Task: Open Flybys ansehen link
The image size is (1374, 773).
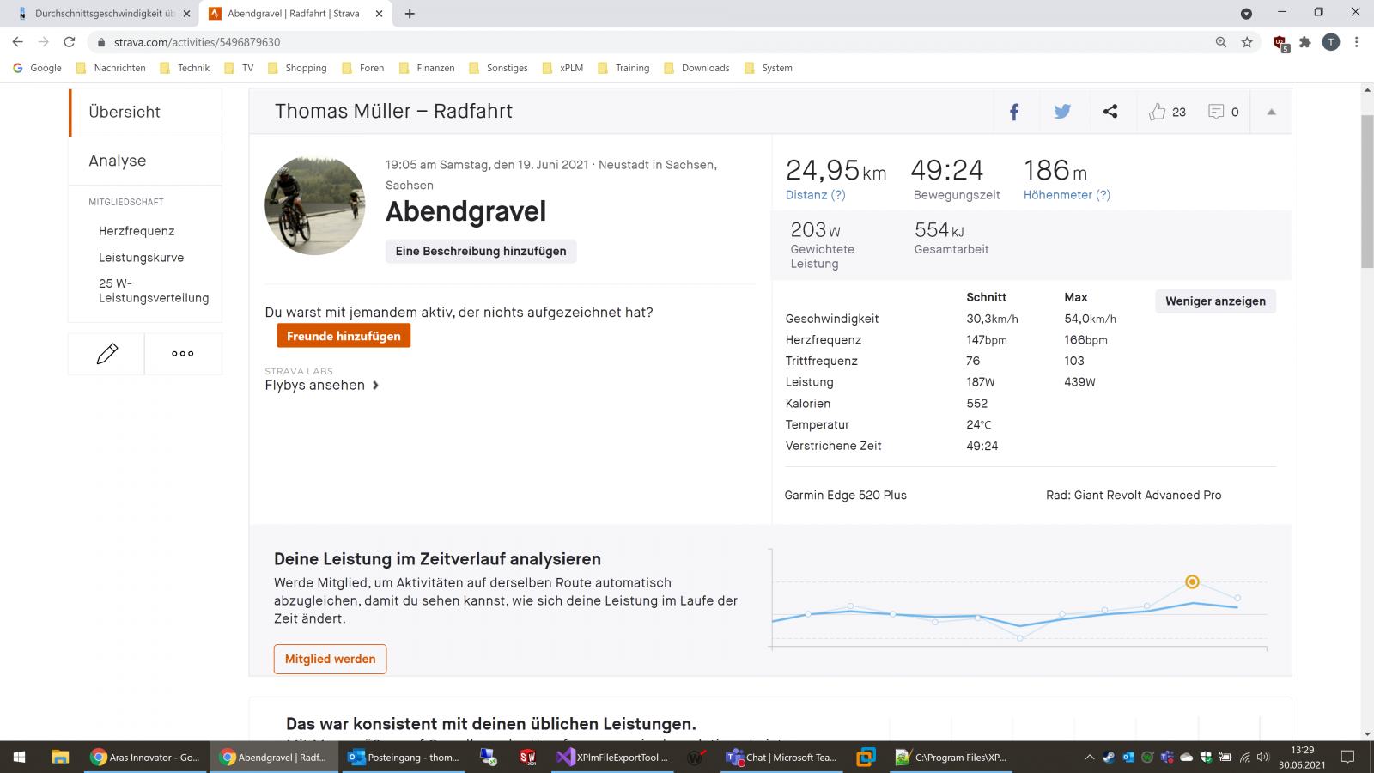Action: tap(322, 385)
